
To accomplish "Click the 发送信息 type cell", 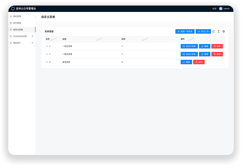I will click(66, 62).
